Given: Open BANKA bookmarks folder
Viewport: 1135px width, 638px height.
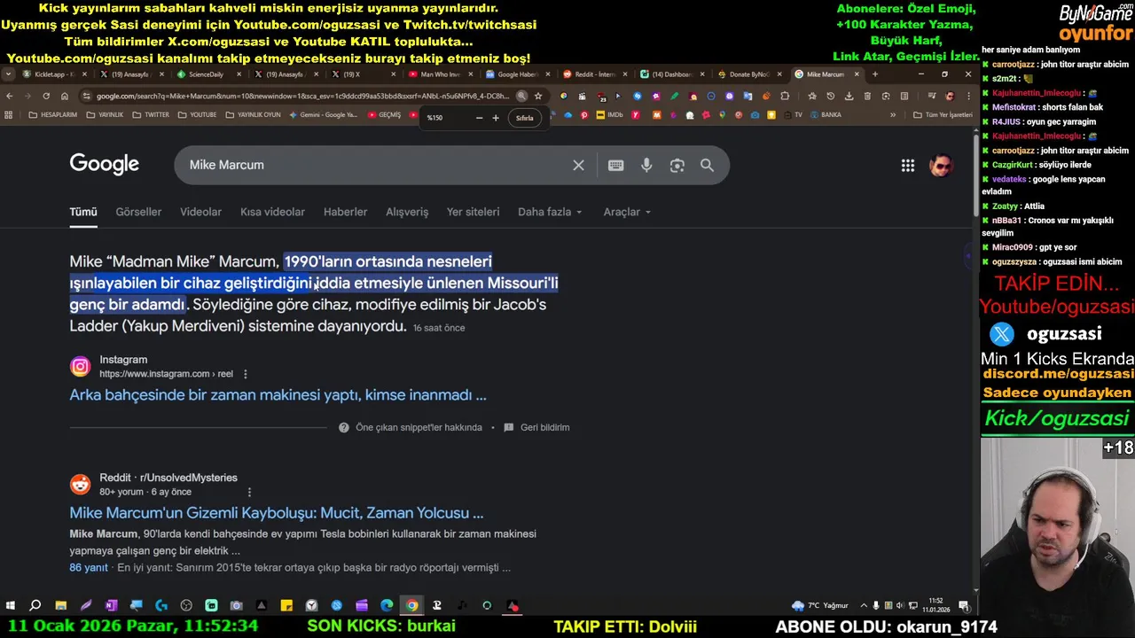Looking at the screenshot, I should [825, 115].
